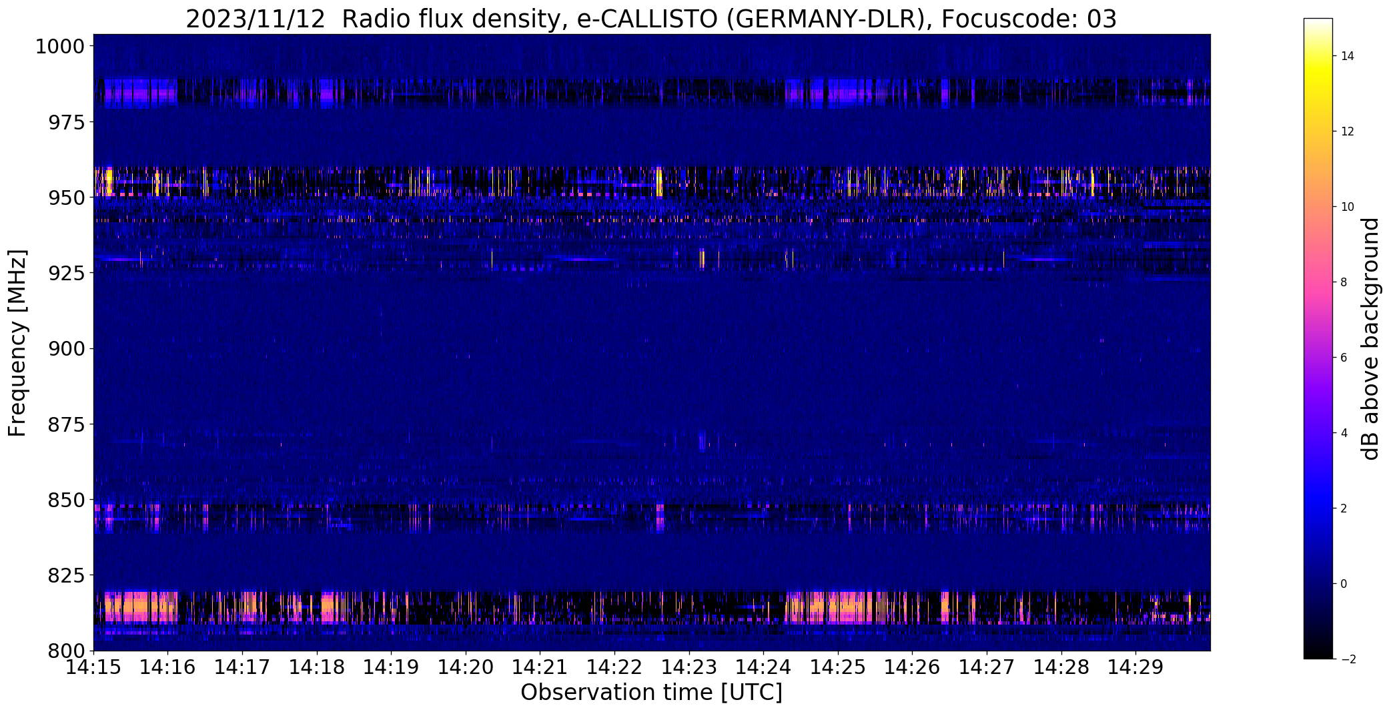The width and height of the screenshot is (1391, 712).
Task: Click the 875 frequency tick label
Action: click(67, 424)
